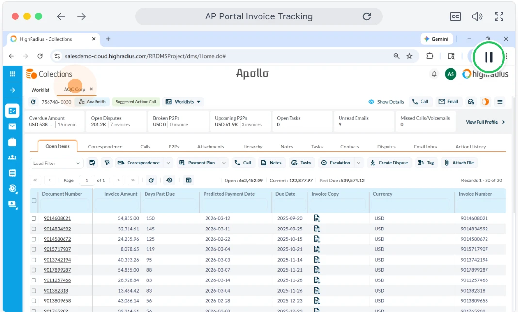The height and width of the screenshot is (312, 518).
Task: Refresh the account with the icon beside 756748-0030
Action: tap(33, 102)
